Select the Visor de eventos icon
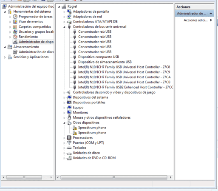The height and width of the screenshot is (191, 218). [15, 22]
